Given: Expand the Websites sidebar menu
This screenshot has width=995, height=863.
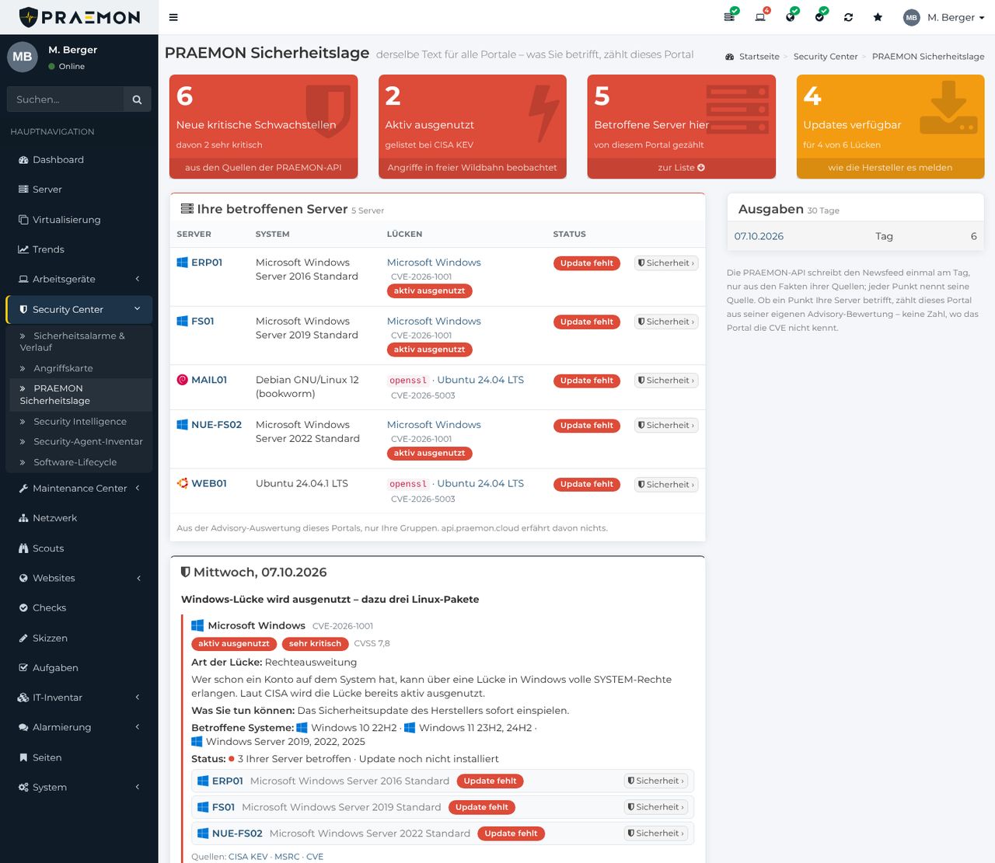Looking at the screenshot, I should click(79, 578).
